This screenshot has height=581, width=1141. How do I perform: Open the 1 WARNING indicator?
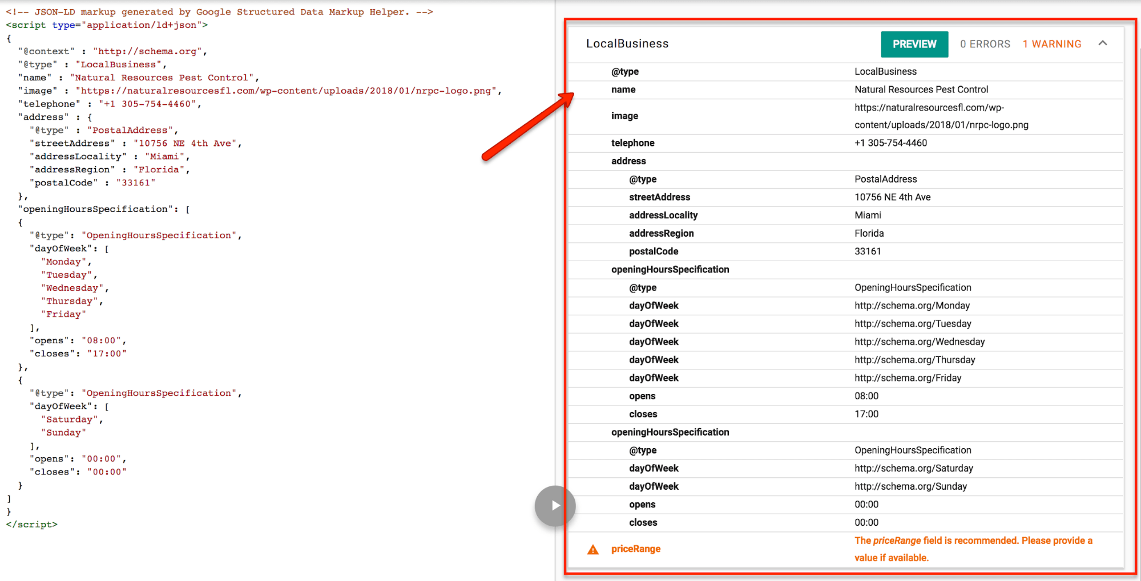1052,44
